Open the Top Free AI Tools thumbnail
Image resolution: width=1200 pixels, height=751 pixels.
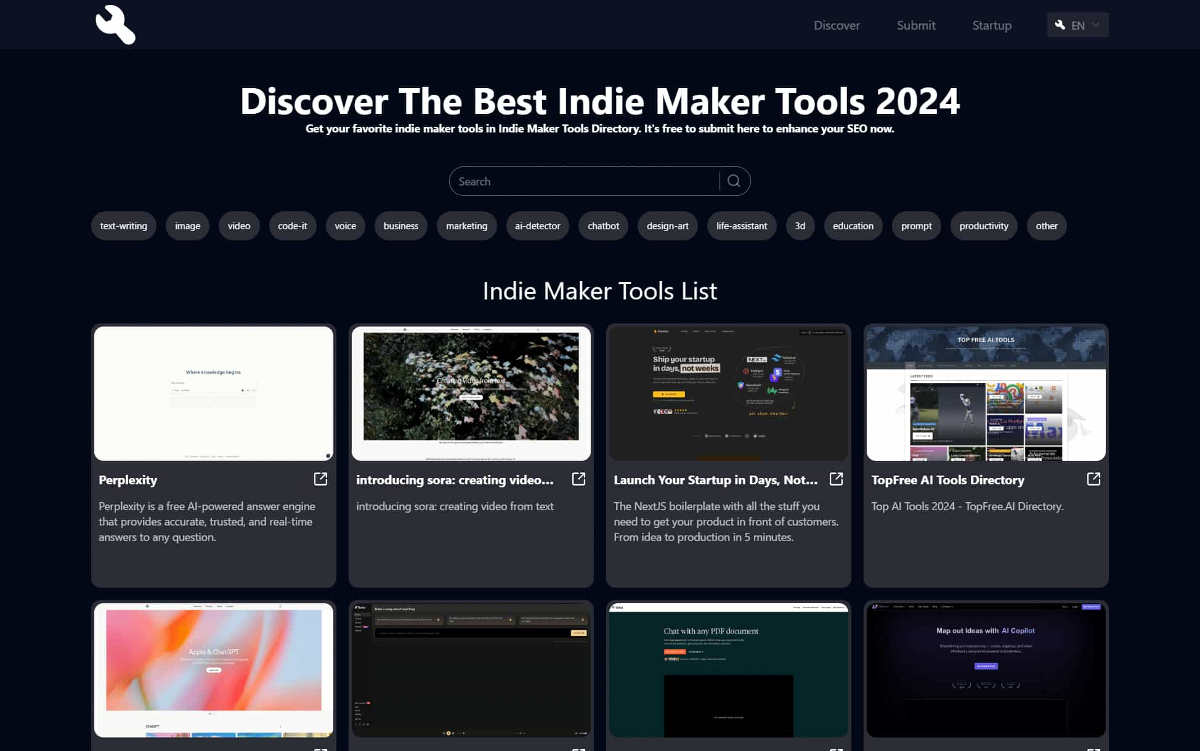pos(986,393)
